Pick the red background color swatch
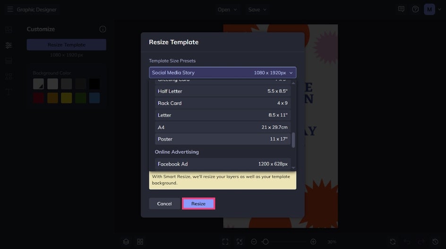Image resolution: width=446 pixels, height=249 pixels. (38, 98)
